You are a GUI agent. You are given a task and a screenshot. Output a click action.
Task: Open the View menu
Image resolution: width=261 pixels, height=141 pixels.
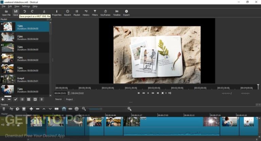point(17,6)
